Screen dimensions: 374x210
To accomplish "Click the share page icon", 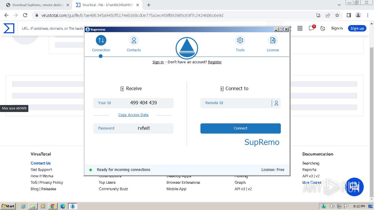I will 328,15.
